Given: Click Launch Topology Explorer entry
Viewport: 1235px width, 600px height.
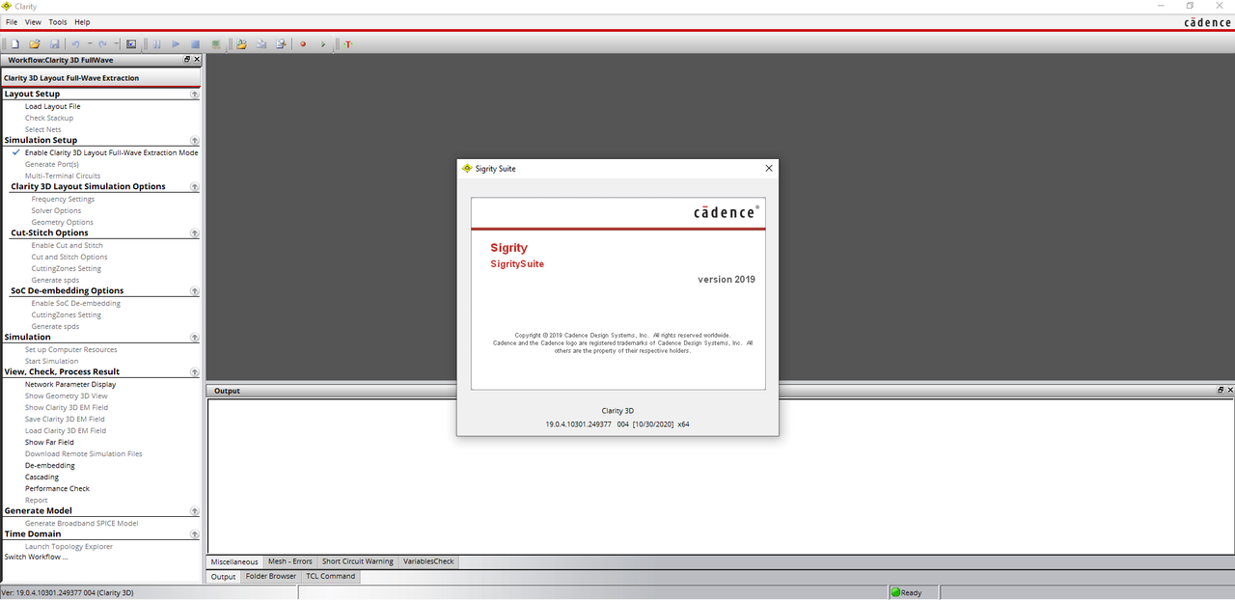Looking at the screenshot, I should [69, 546].
